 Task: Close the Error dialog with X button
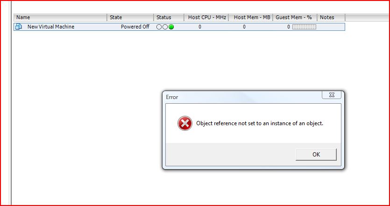[x=332, y=95]
